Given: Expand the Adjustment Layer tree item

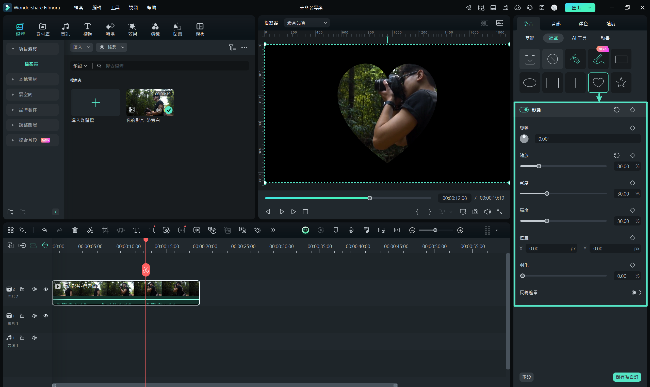Looking at the screenshot, I should [32, 125].
